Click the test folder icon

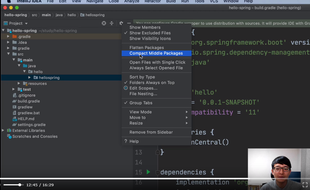[x=20, y=89]
